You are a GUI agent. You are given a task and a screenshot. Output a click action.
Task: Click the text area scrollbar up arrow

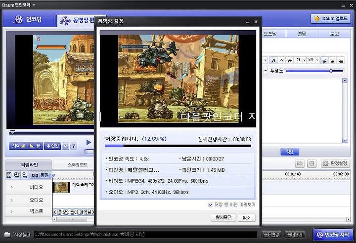(x=345, y=81)
